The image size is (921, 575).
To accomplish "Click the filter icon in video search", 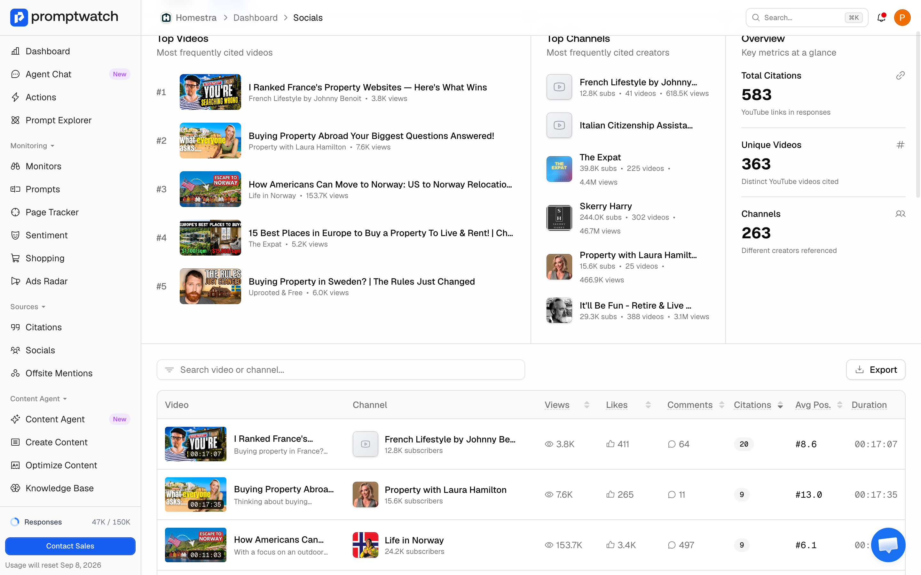I will pyautogui.click(x=170, y=370).
